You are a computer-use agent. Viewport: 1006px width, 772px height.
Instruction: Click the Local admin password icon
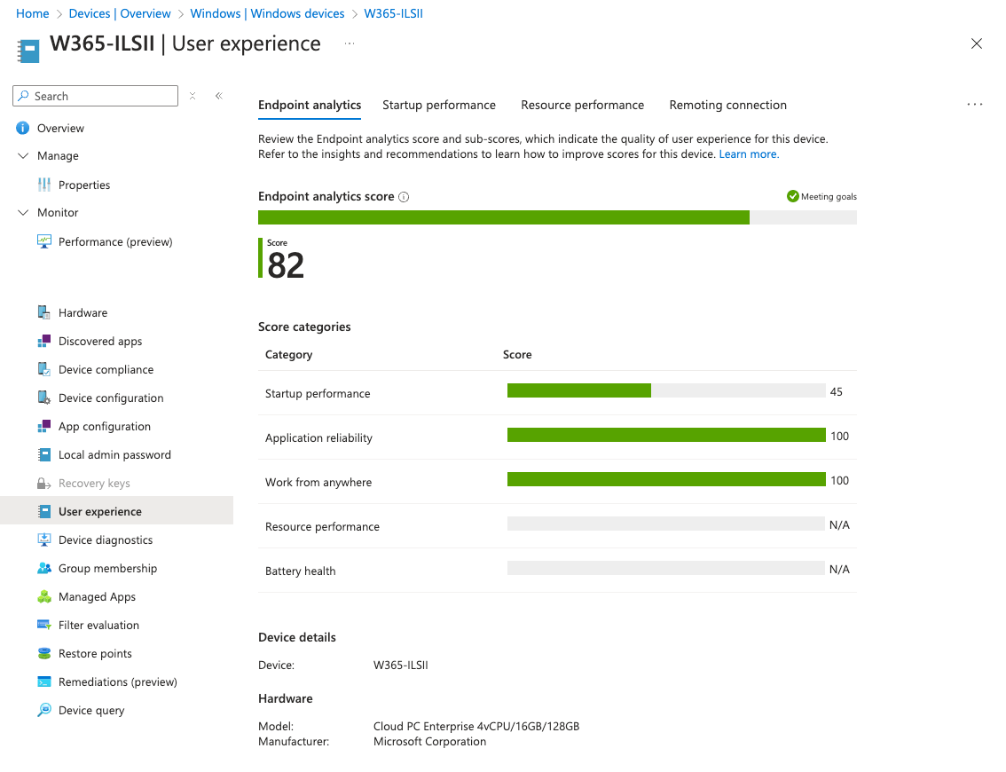click(44, 454)
